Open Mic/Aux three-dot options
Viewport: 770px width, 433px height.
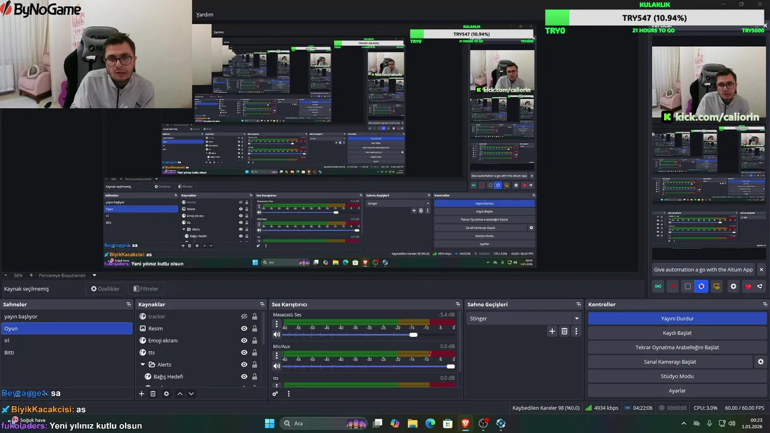point(277,356)
